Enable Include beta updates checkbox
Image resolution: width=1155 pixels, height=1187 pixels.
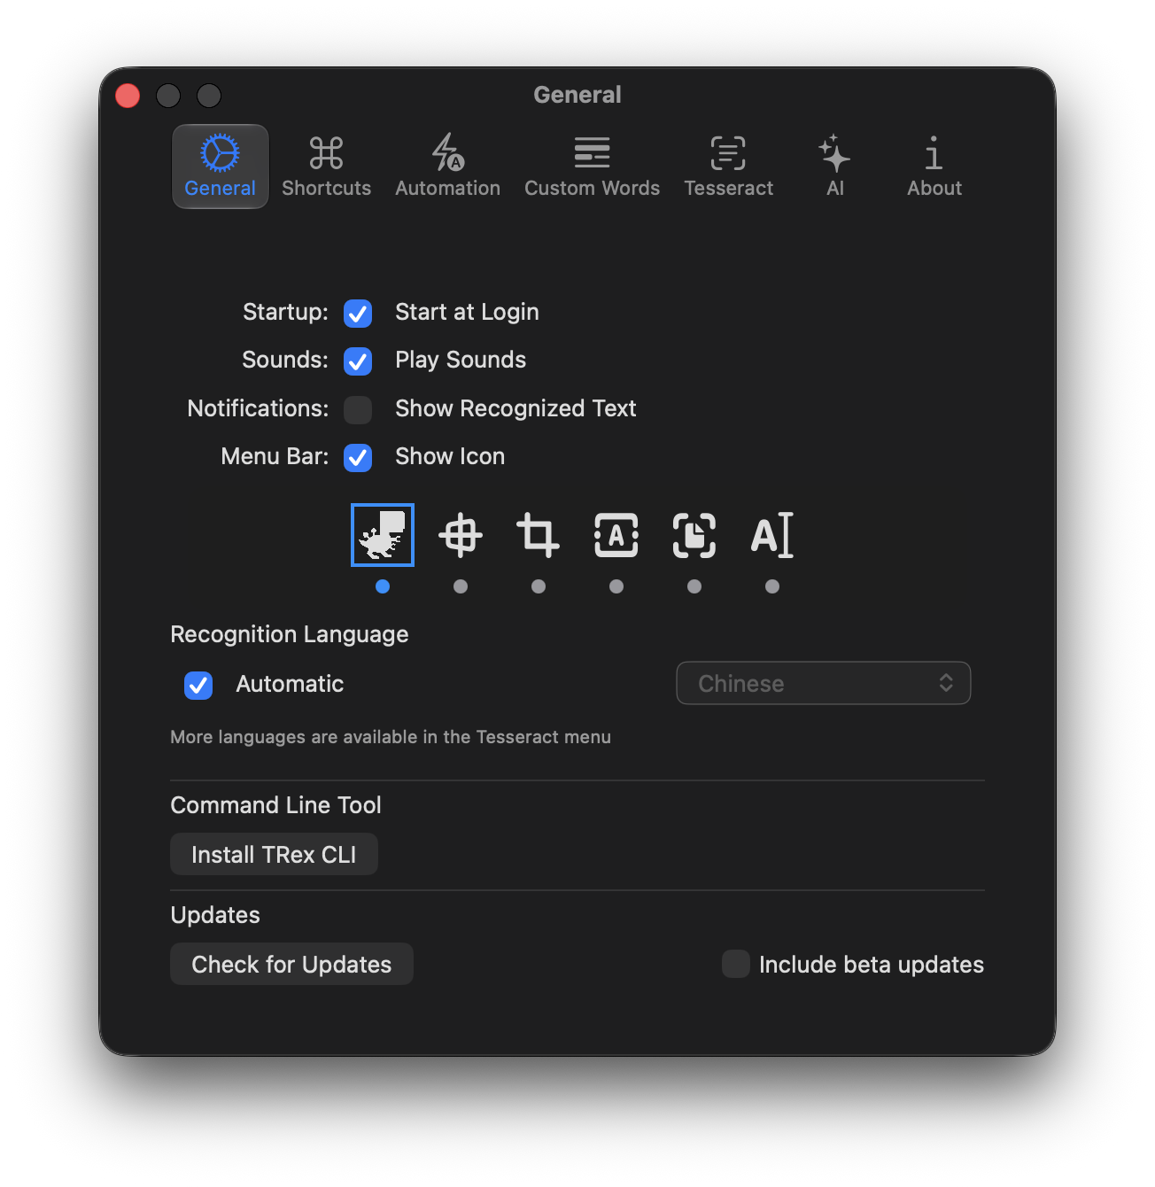tap(735, 964)
